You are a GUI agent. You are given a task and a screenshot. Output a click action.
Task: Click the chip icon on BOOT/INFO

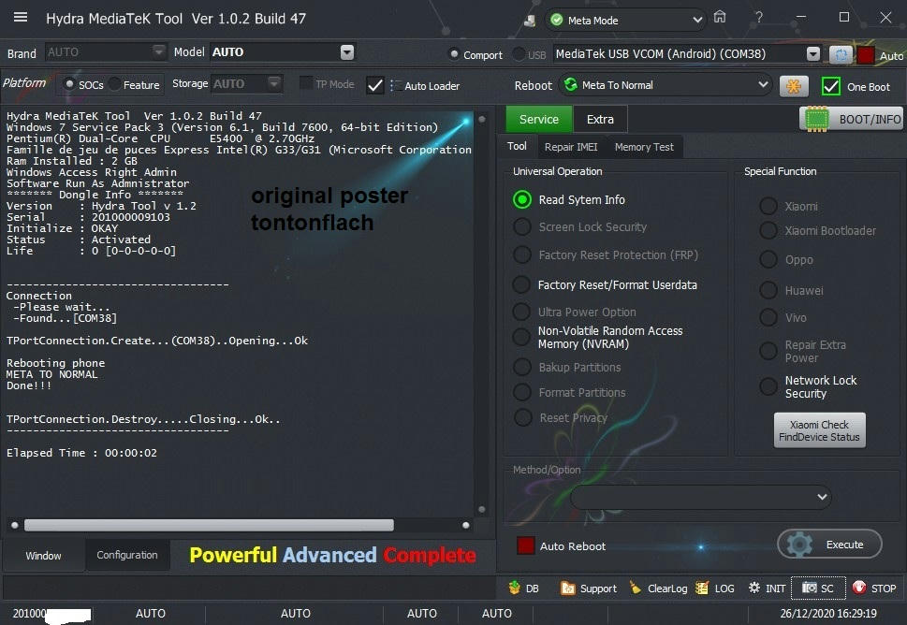click(817, 119)
